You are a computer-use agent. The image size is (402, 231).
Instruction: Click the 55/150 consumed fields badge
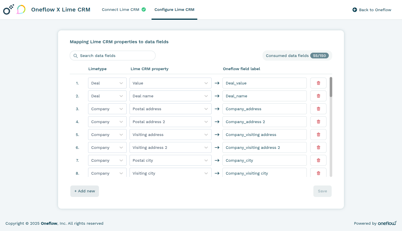319,56
